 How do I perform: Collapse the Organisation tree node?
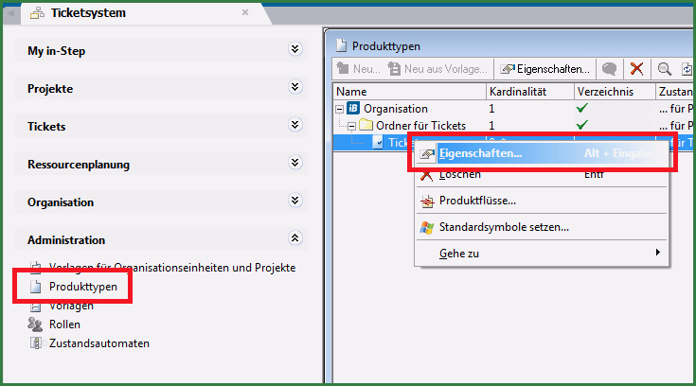tap(340, 109)
